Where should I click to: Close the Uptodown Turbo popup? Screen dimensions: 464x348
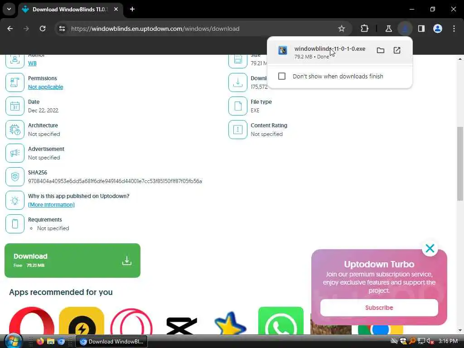(430, 248)
